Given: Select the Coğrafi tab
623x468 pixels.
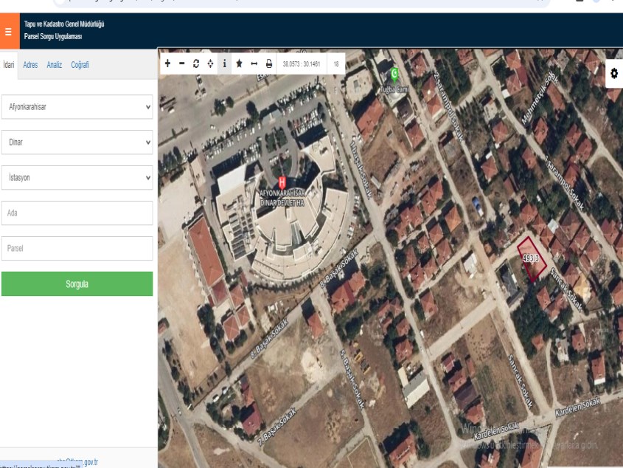Looking at the screenshot, I should (80, 65).
